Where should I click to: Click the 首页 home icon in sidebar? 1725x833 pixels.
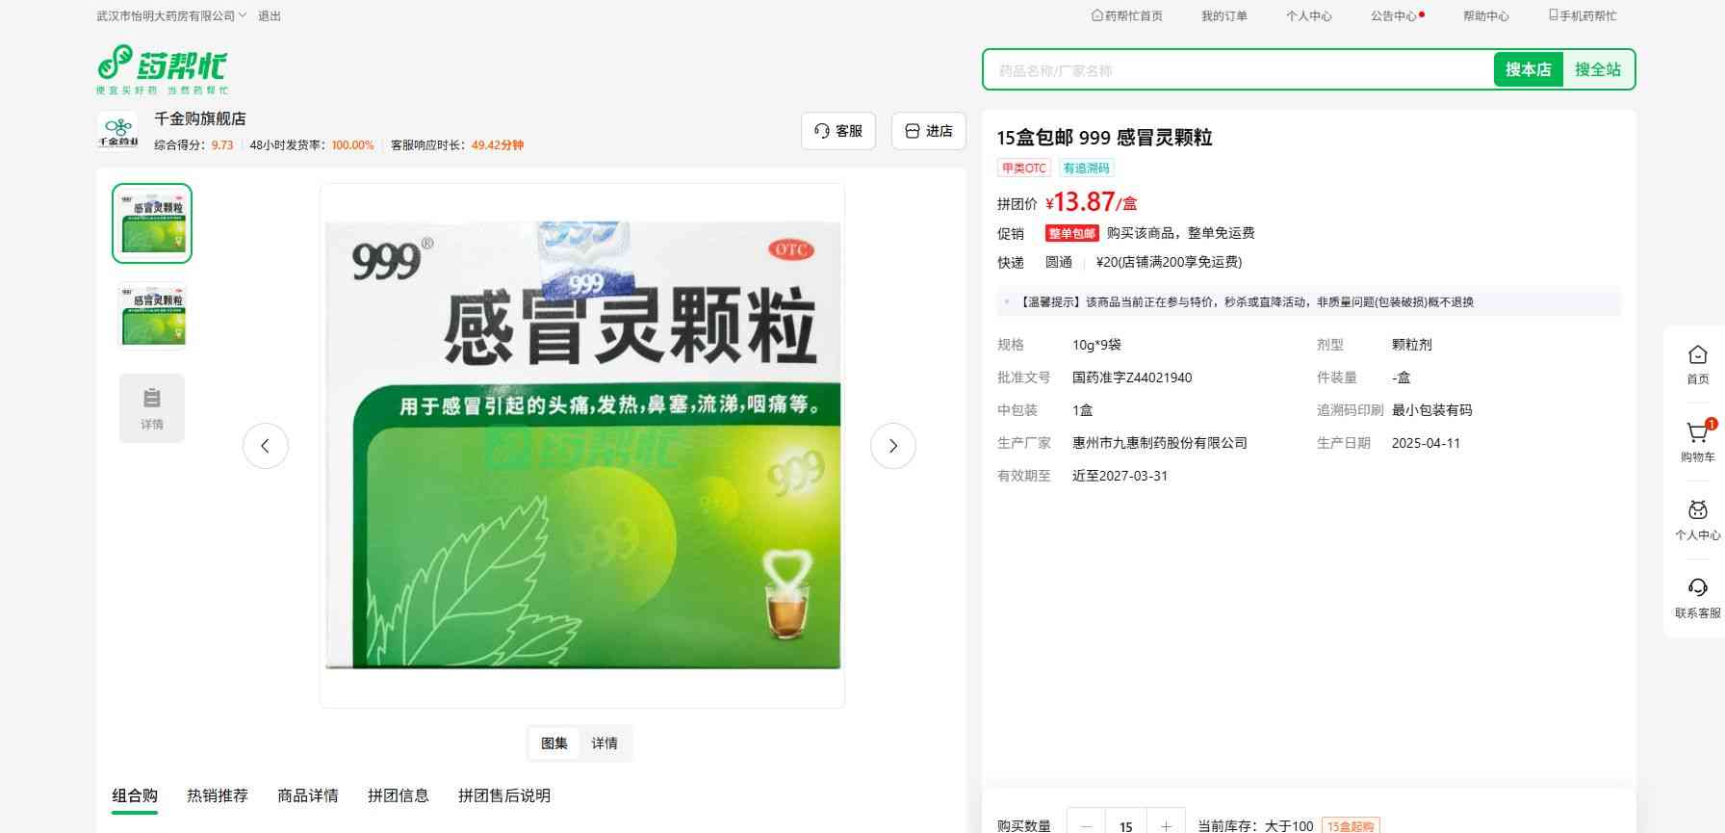coord(1697,363)
